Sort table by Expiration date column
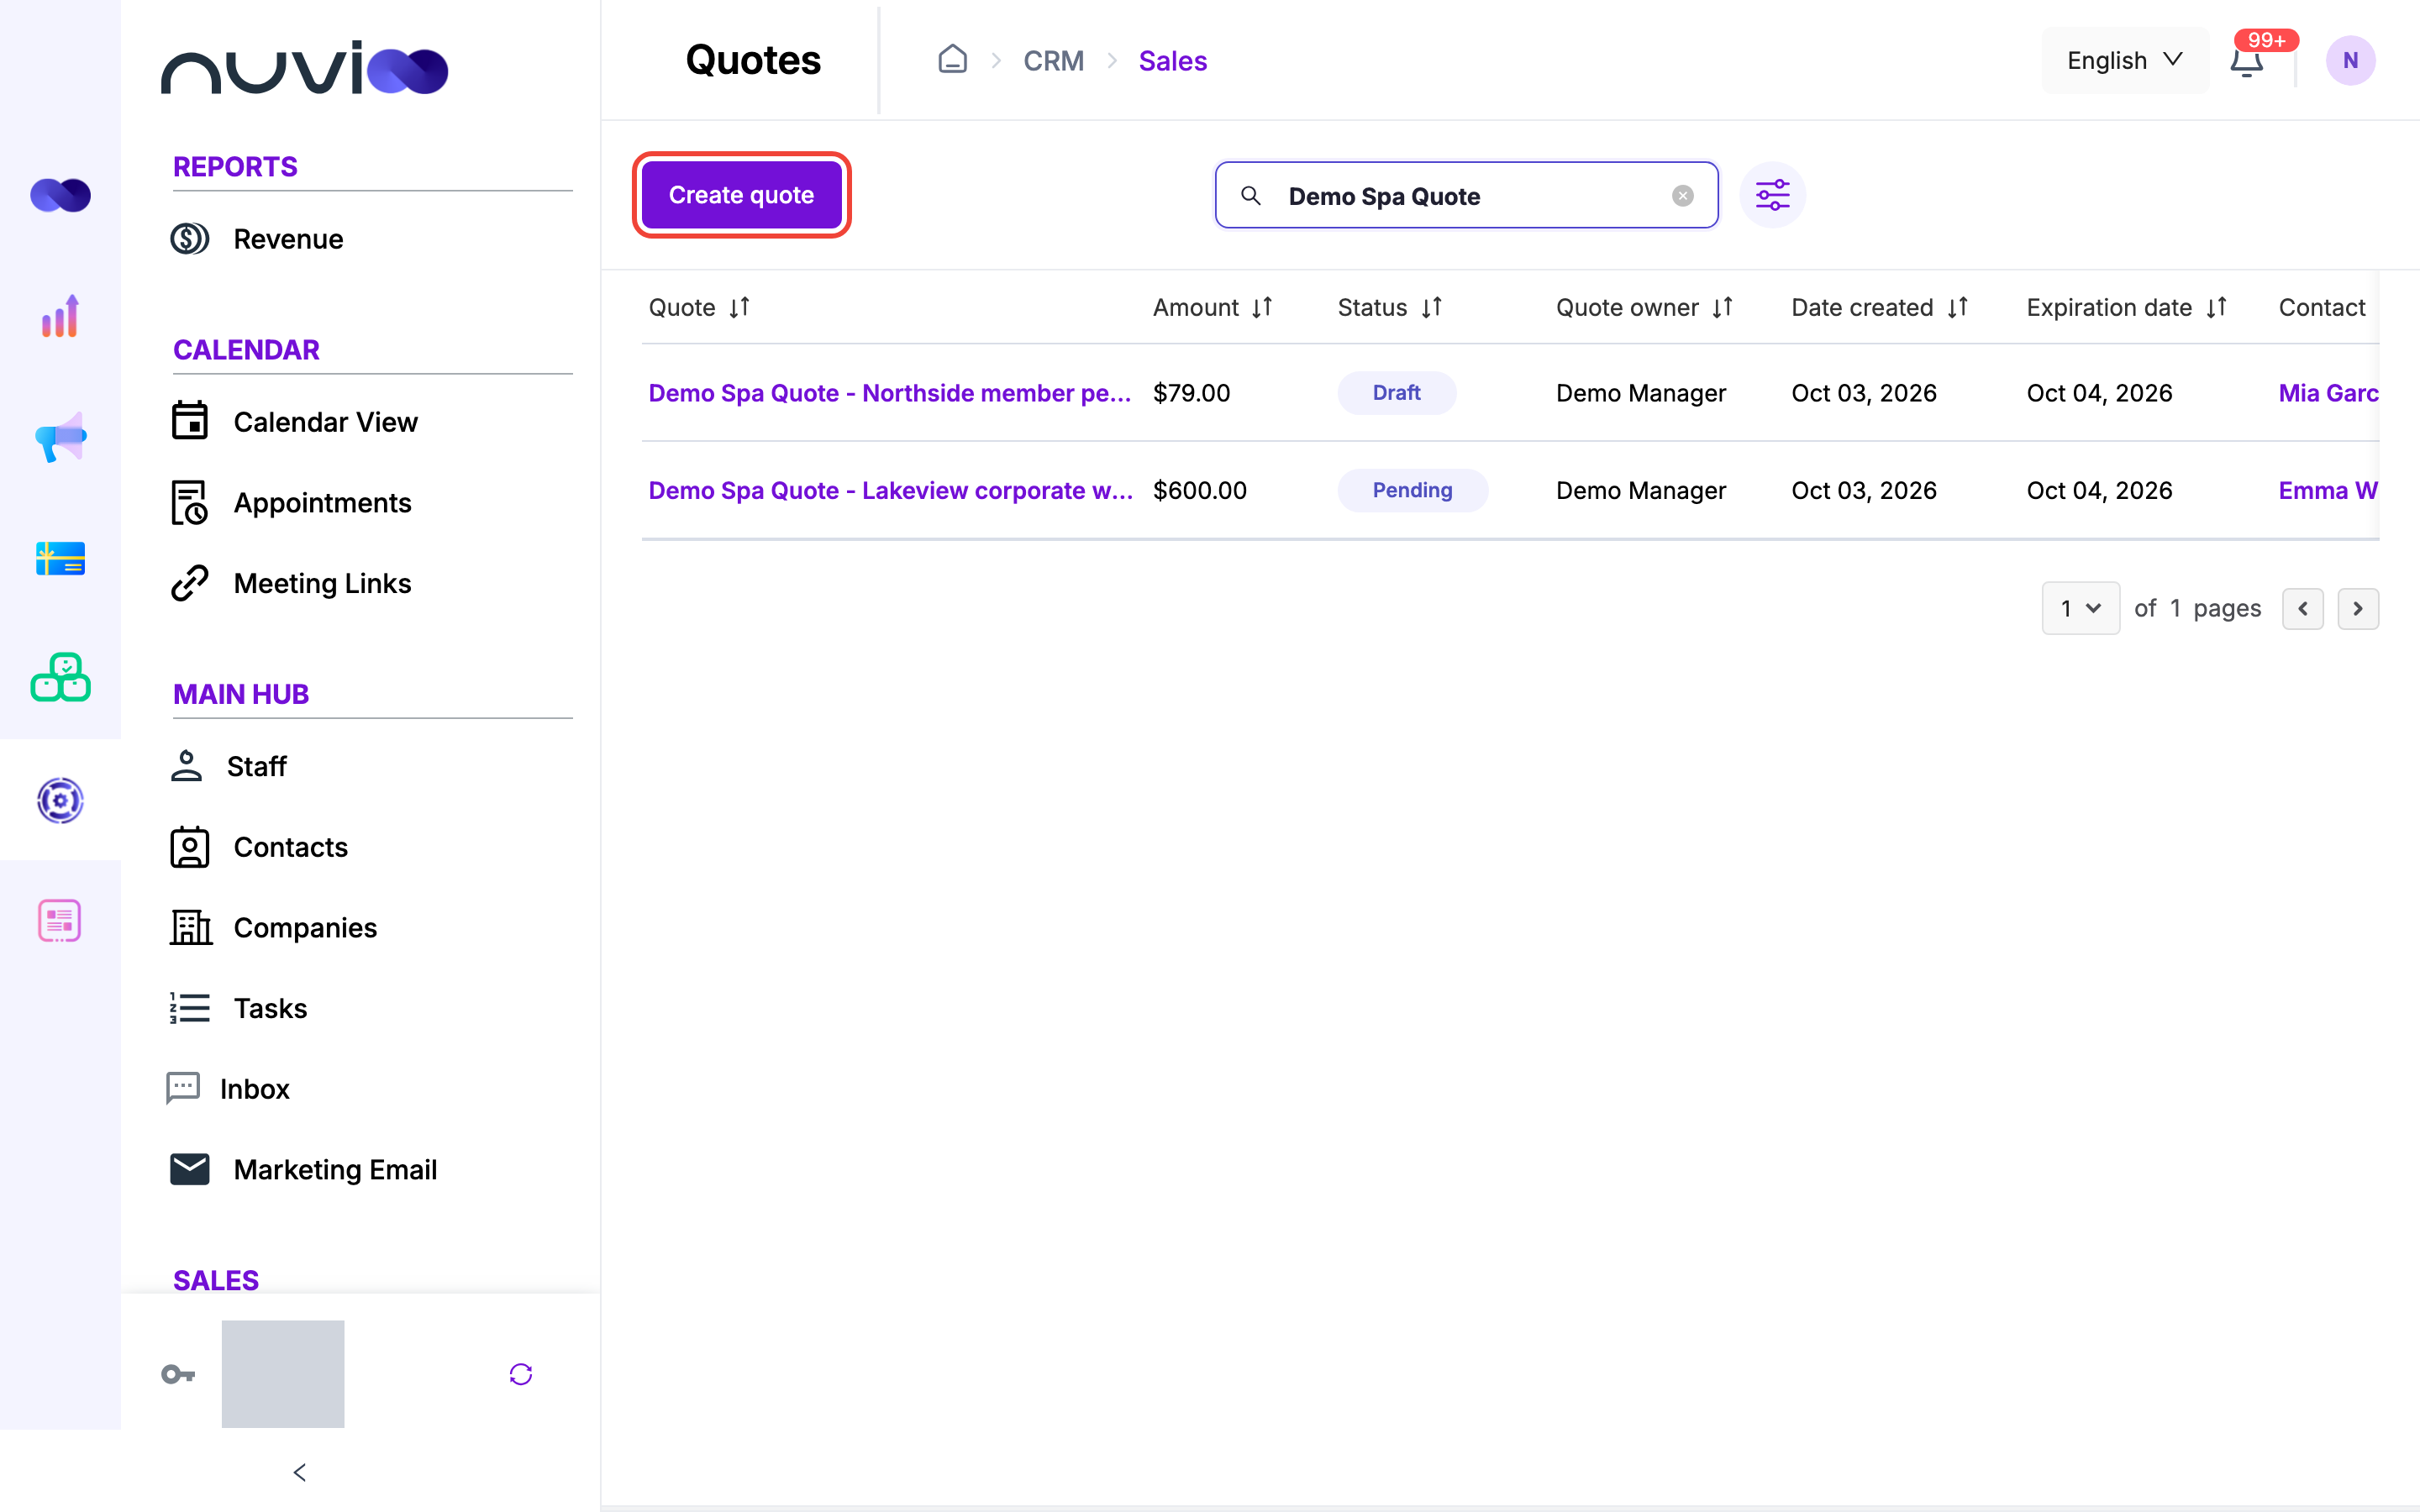The height and width of the screenshot is (1512, 2420). point(2217,307)
